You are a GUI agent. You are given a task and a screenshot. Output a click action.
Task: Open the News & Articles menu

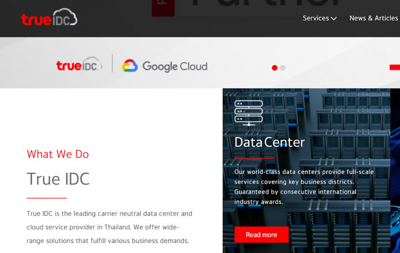373,18
